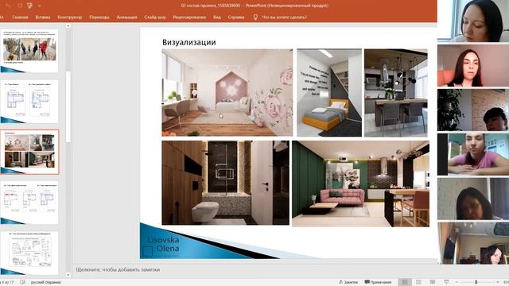Click the 'Что вы хотите сделать?' search field

(x=284, y=17)
